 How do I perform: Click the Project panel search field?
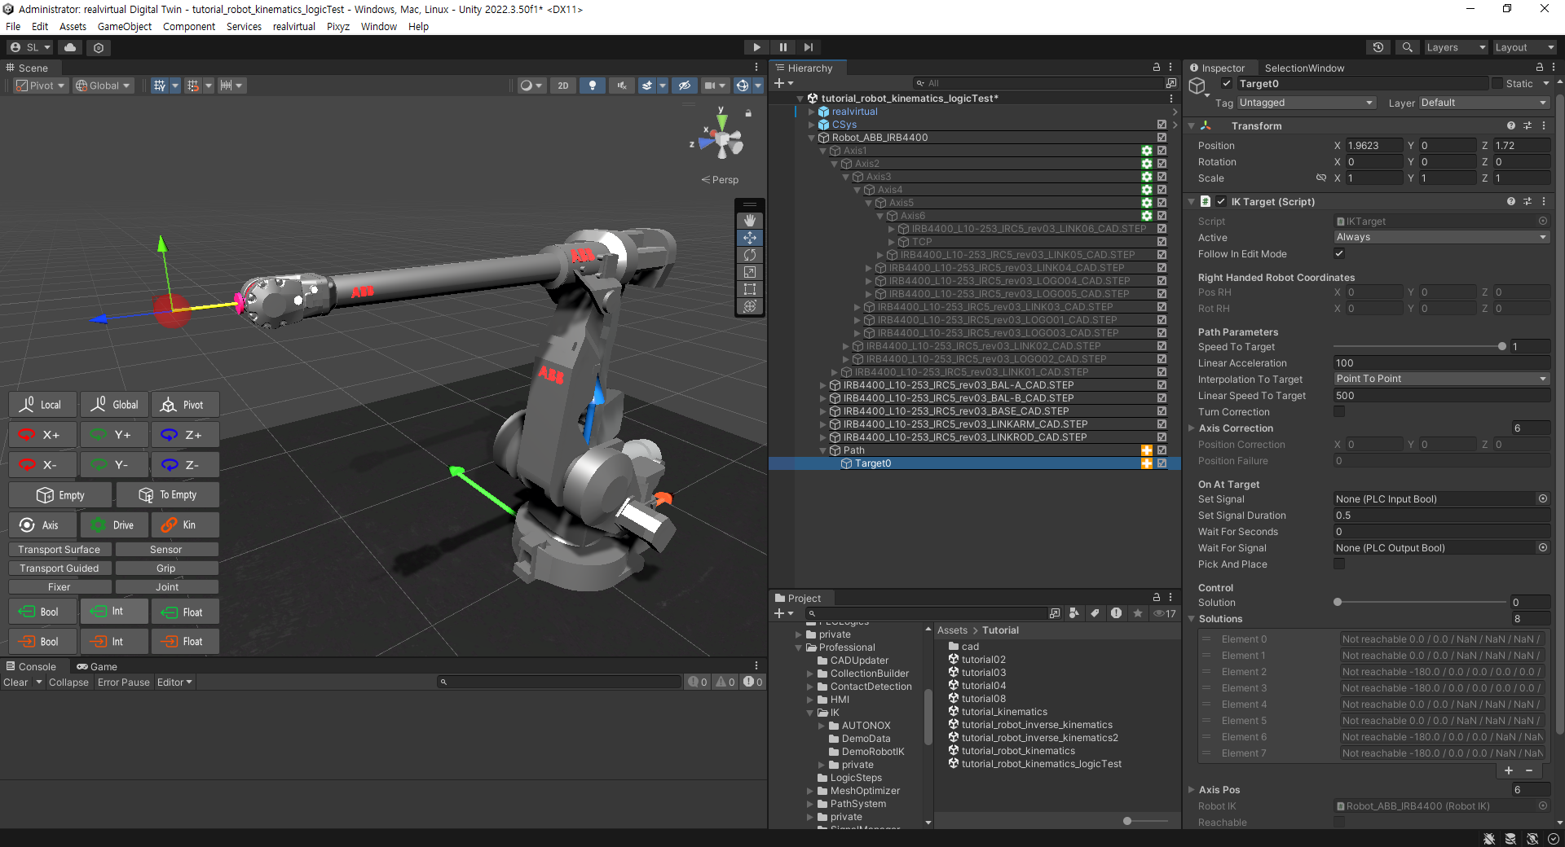click(926, 613)
